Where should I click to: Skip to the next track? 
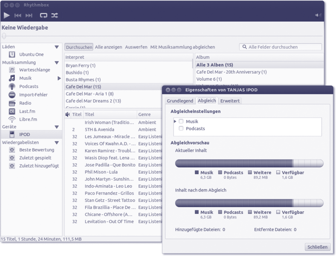[x=29, y=15]
